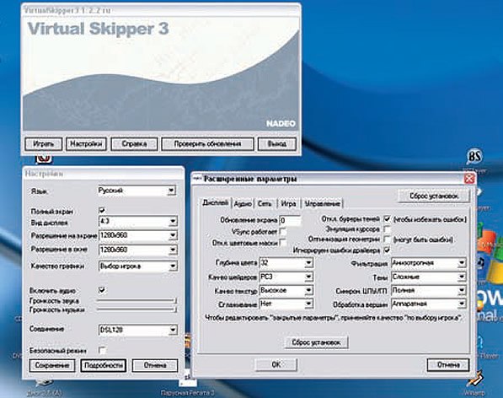The width and height of the screenshot is (503, 398).
Task: Open the Фильтрация dropdown
Action: [429, 263]
